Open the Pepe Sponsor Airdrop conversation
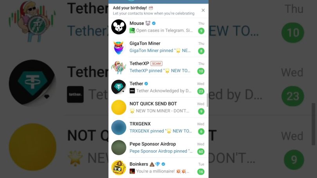This screenshot has height=178, width=317. [158, 148]
